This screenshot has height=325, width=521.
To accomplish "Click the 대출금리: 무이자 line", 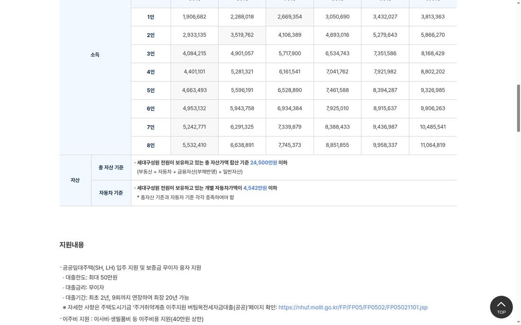I will [x=83, y=288].
